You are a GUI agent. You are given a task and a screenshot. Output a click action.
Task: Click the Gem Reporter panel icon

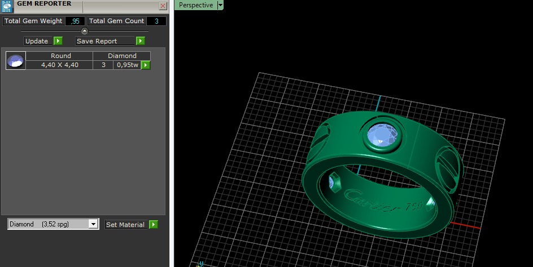click(x=7, y=6)
